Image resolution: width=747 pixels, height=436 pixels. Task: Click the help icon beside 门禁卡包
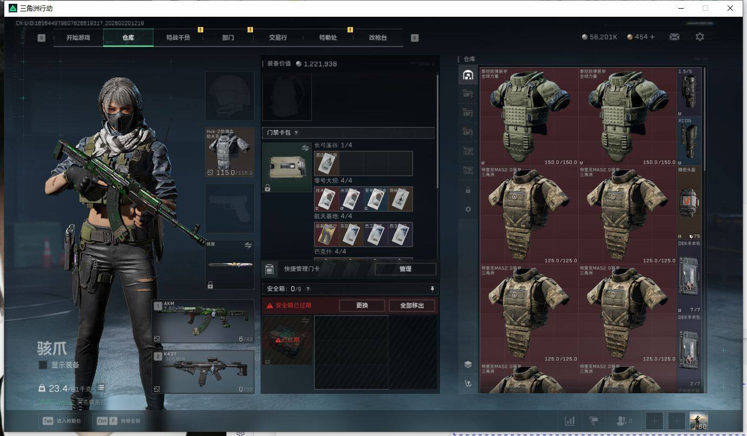point(296,133)
